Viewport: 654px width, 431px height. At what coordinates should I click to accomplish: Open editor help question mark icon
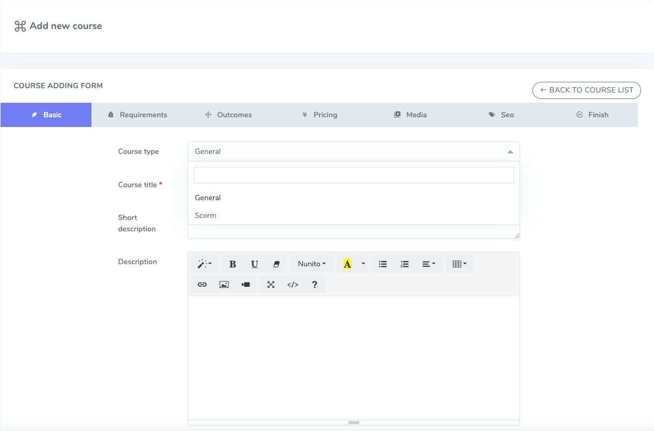(315, 285)
